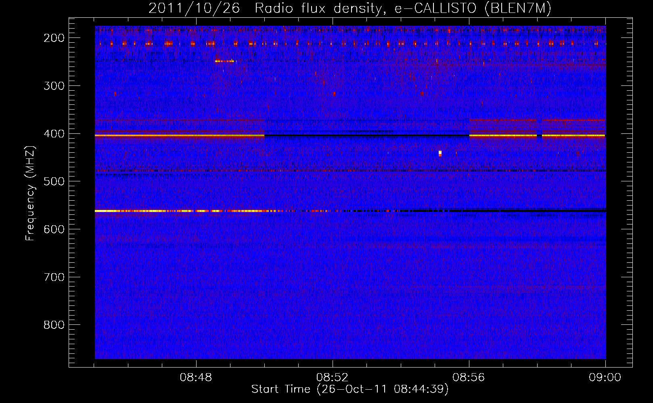
Task: Click the 600 frequency tick label
Action: tap(54, 229)
